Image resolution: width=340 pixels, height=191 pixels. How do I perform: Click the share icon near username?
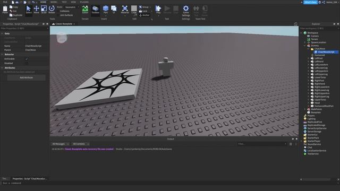pyautogui.click(x=324, y=2)
